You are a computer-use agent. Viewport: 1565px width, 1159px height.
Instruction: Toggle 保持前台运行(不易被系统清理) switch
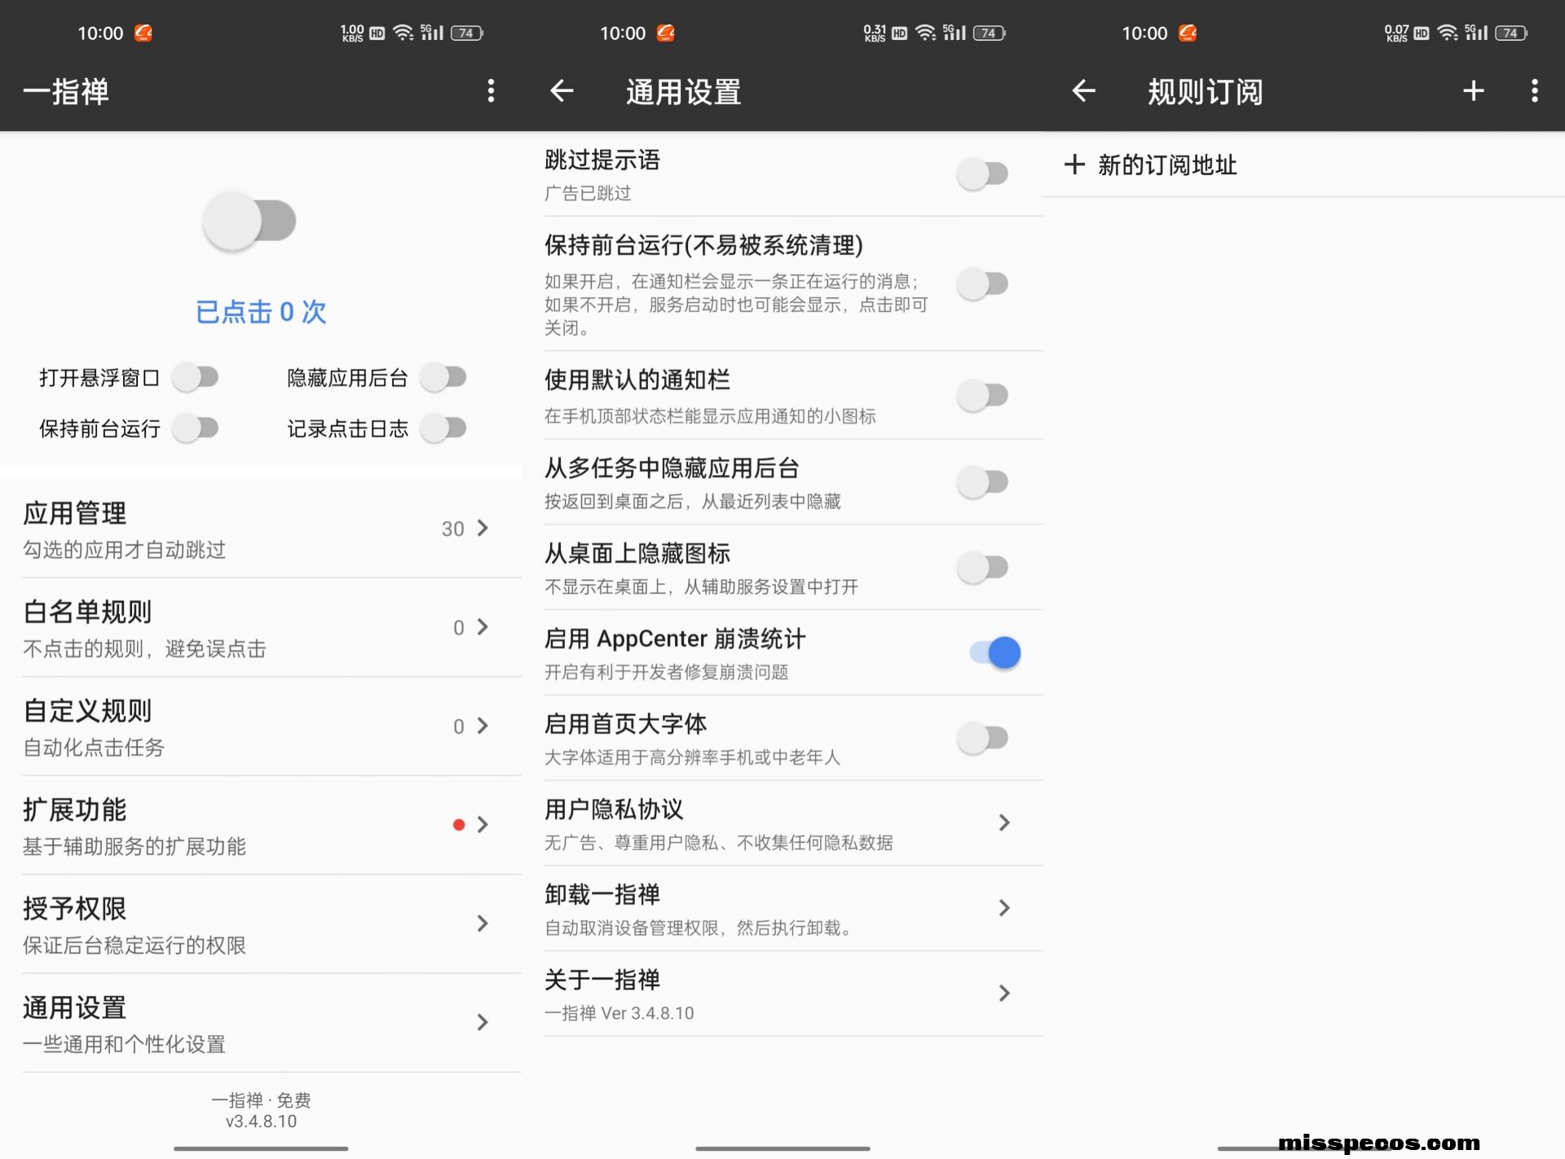(x=983, y=284)
